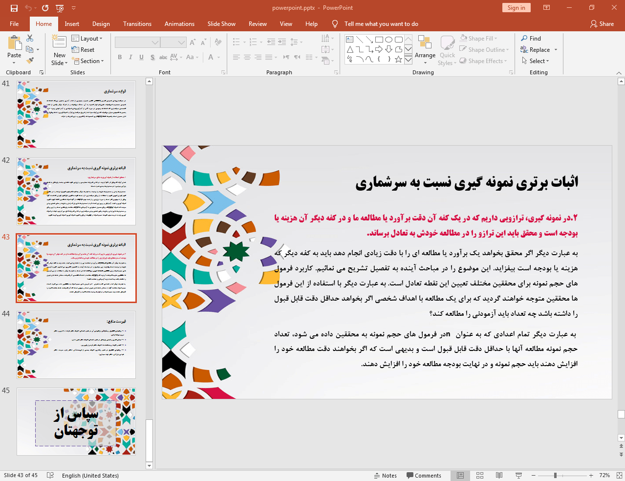Open the Section dropdown menu
625x481 pixels.
(x=88, y=61)
